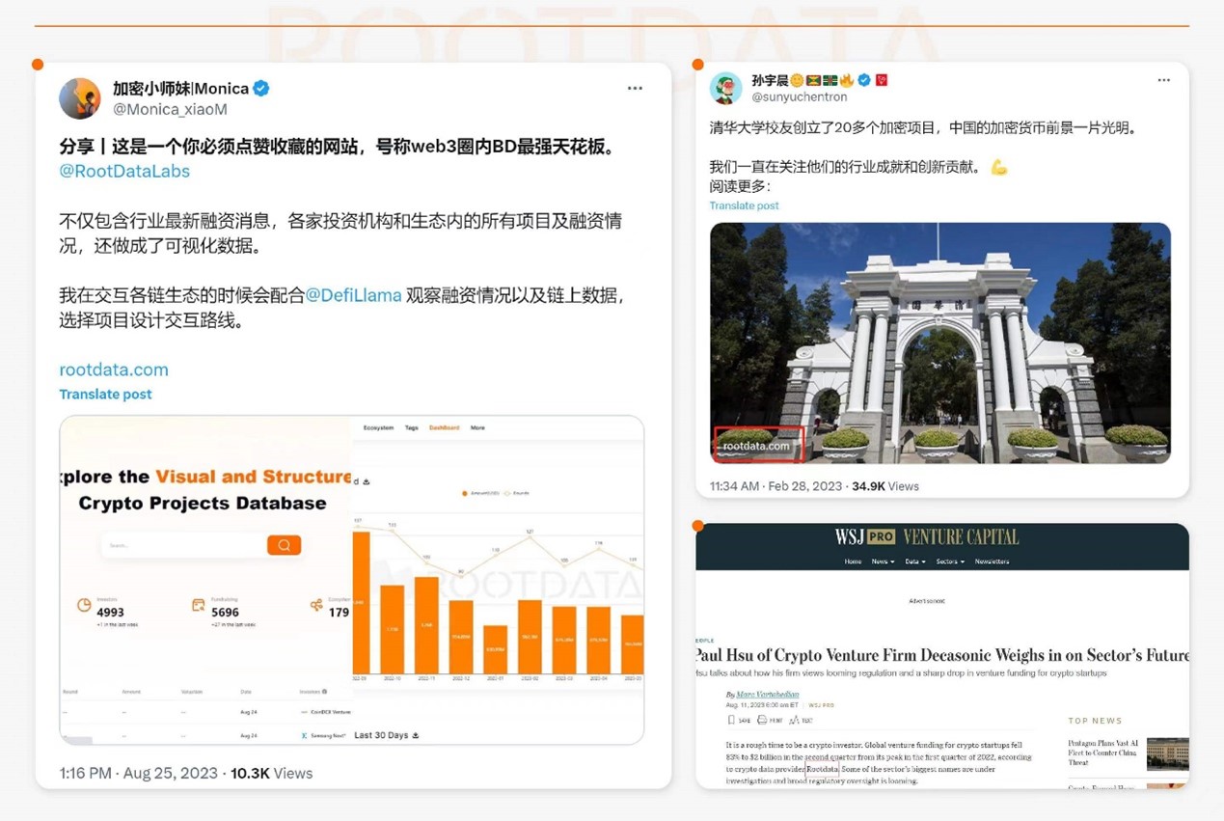
Task: Click the Ecosystem share icon beside 179
Action: [316, 605]
